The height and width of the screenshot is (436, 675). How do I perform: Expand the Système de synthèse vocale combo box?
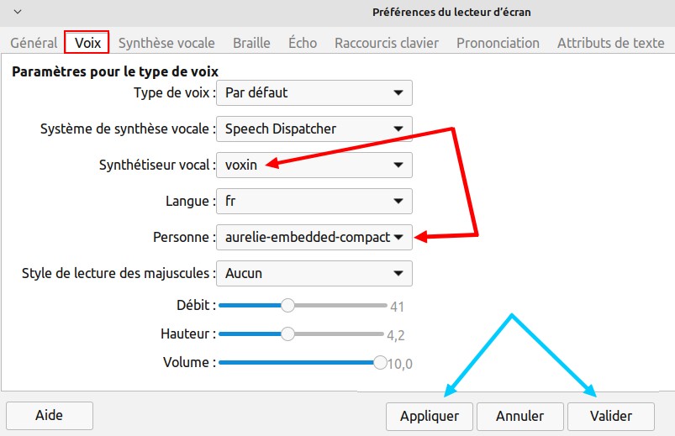[x=314, y=129]
